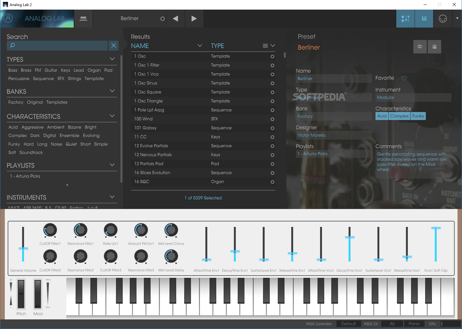Screen dimensions: 462x329
Task: Filter by Sequence type
Action: 43,78
